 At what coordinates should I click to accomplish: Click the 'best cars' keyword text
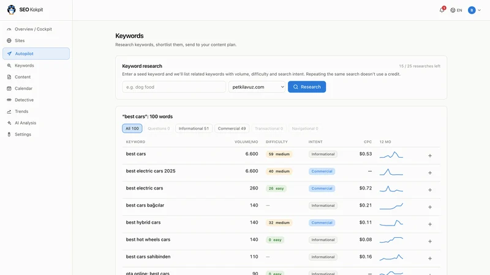pyautogui.click(x=136, y=154)
